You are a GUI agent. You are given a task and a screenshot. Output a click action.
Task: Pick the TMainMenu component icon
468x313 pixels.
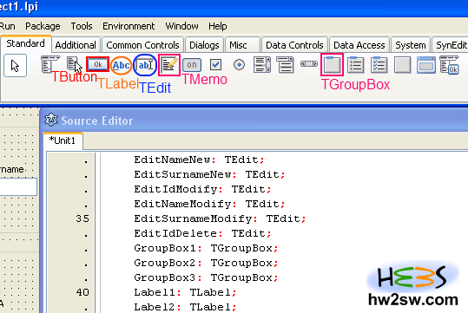point(49,64)
